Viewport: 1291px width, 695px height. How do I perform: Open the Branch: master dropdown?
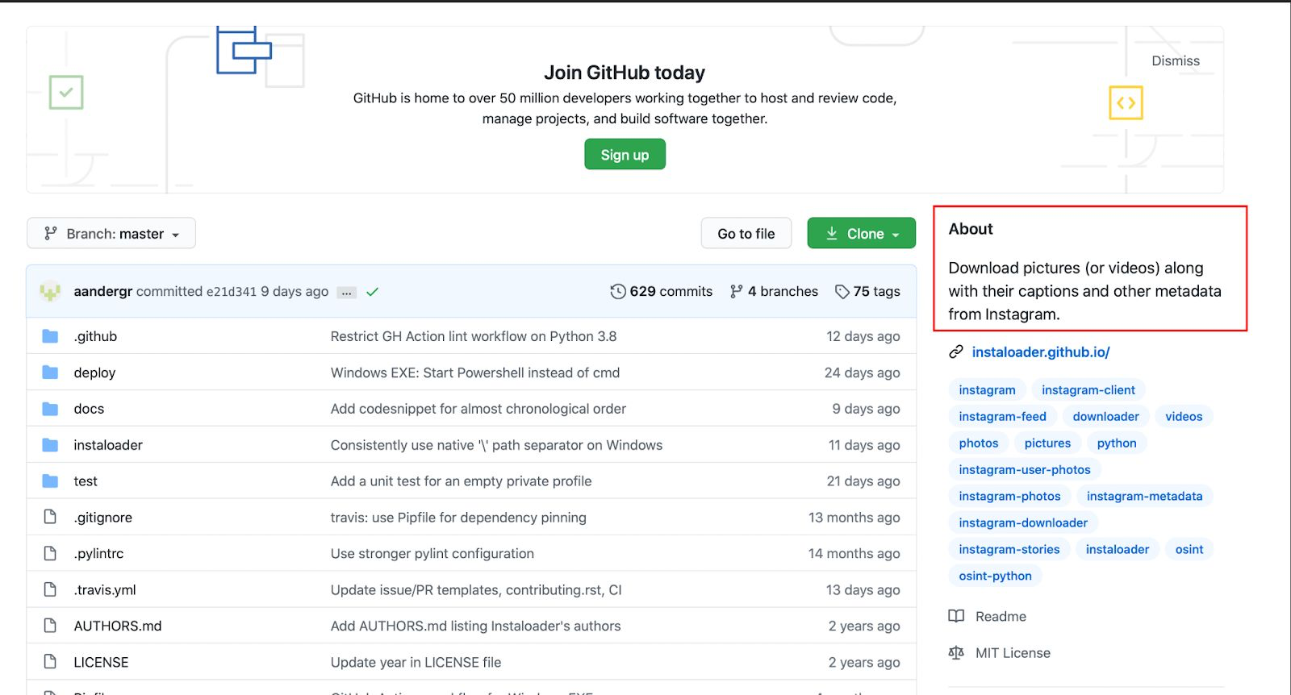111,234
